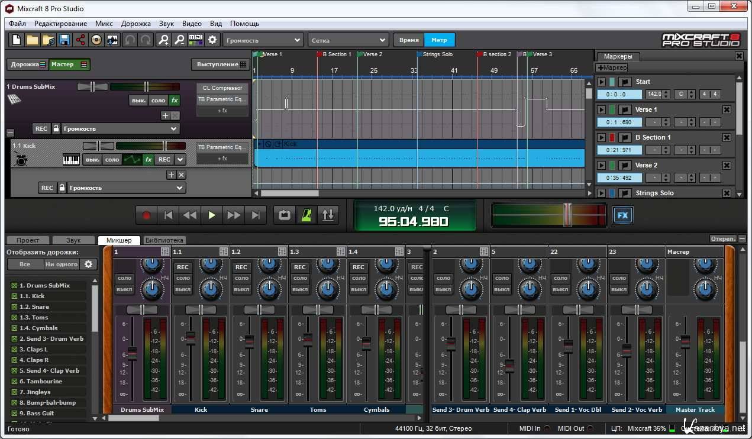Click the Выступление button
Image resolution: width=752 pixels, height=439 pixels.
point(219,64)
